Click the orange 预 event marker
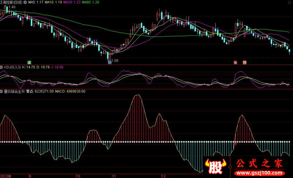 click(x=244, y=62)
